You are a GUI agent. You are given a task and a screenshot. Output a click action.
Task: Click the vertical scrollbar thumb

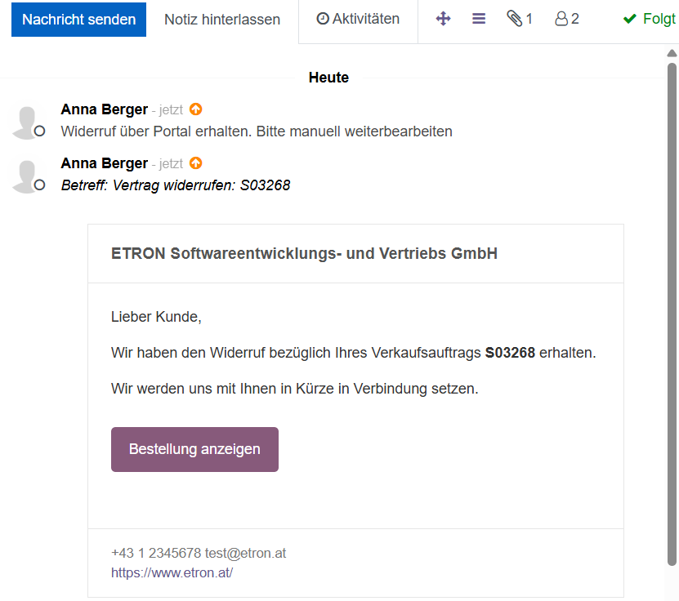(x=672, y=310)
